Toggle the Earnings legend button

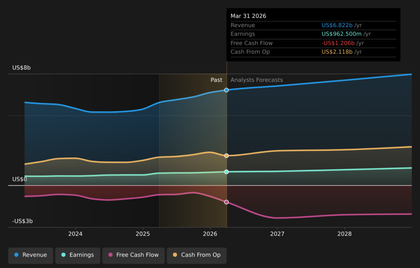pos(78,255)
